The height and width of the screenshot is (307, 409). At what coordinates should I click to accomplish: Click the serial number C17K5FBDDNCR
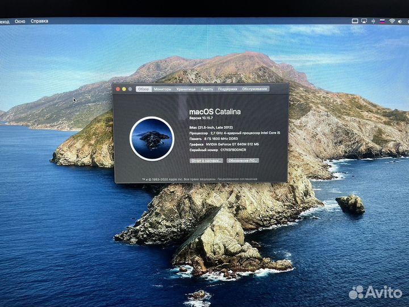click(233, 150)
